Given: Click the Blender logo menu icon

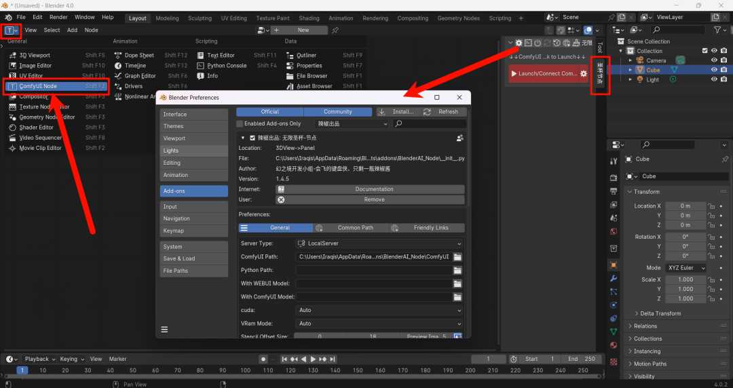Looking at the screenshot, I should tap(8, 17).
